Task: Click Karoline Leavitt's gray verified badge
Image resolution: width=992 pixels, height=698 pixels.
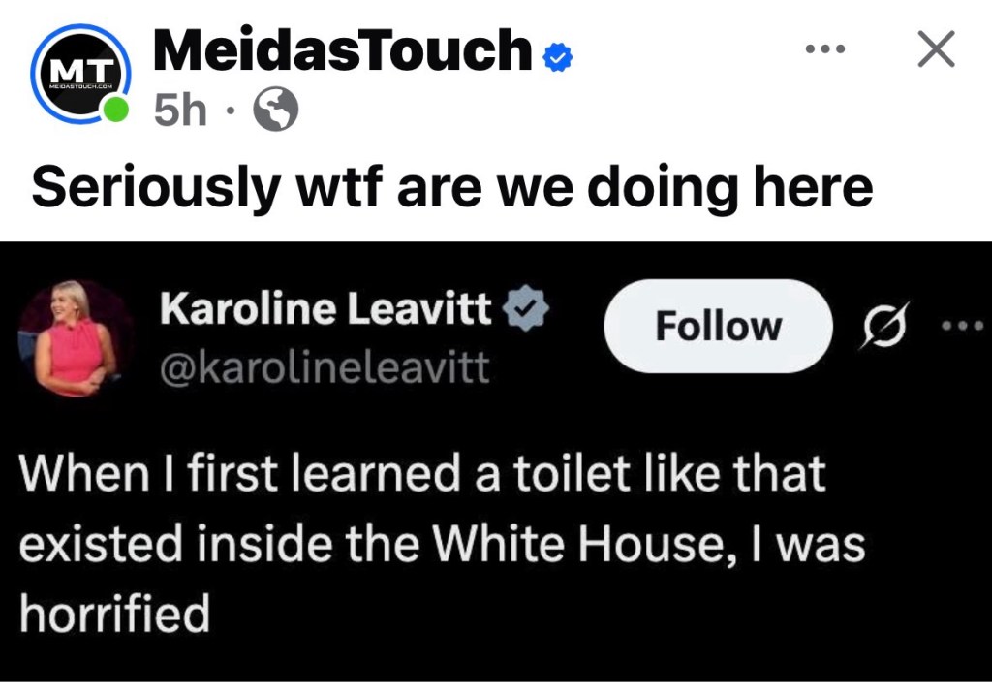Action: point(528,310)
